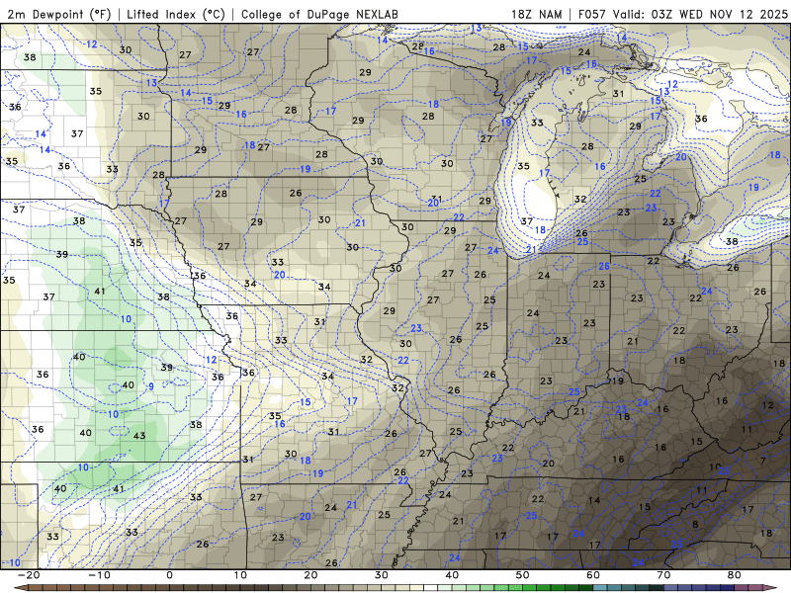Click the "80" label on the color scale

tap(734, 575)
